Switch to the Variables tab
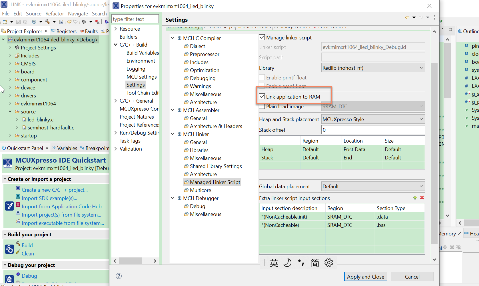 coord(64,148)
